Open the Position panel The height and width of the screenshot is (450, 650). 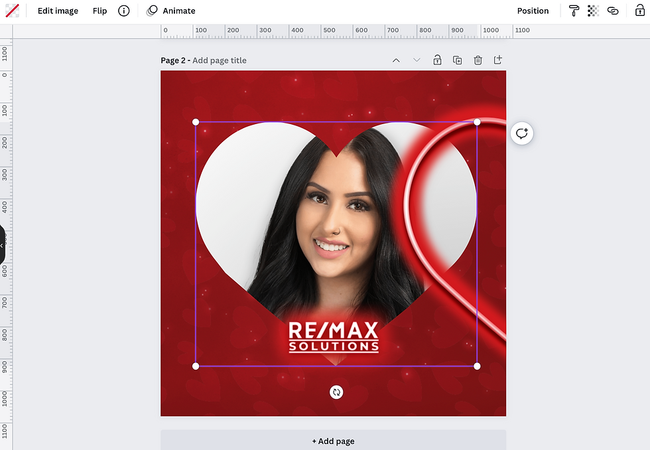(x=533, y=11)
